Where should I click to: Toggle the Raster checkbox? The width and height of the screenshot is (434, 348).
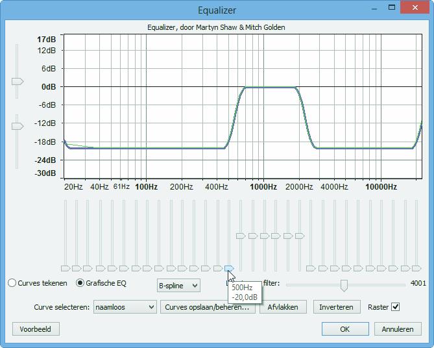(x=395, y=307)
